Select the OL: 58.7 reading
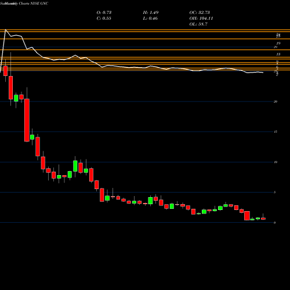Screen dimensions: 290x290 tap(198, 24)
